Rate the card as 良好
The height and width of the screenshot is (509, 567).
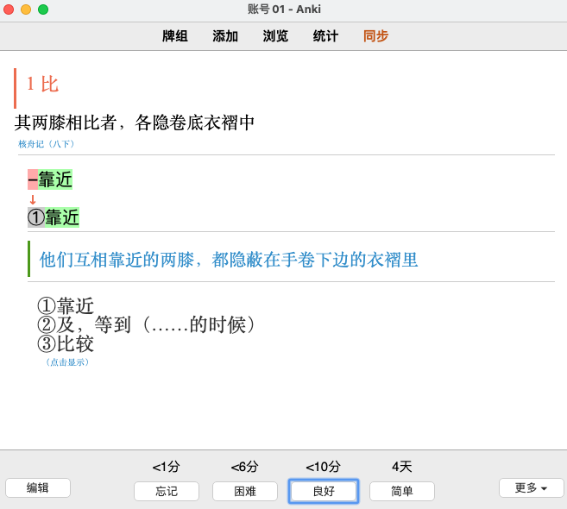324,491
